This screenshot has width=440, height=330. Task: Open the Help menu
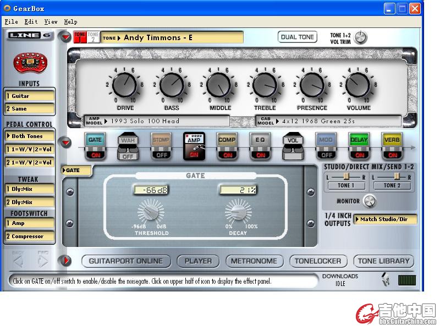tap(71, 21)
